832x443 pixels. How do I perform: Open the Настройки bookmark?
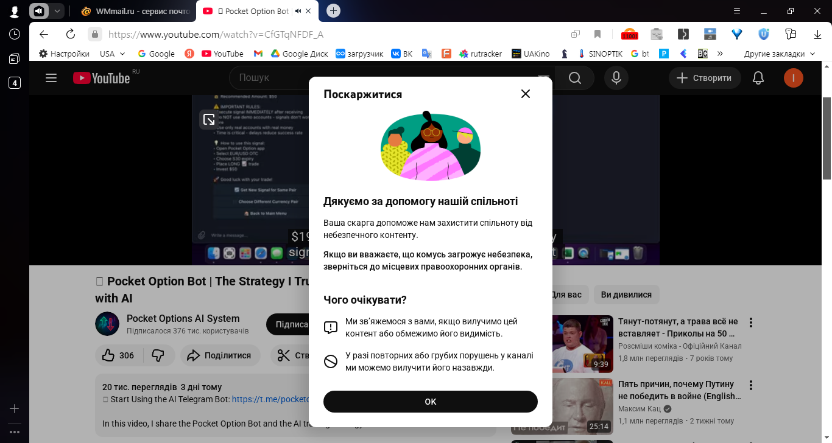coord(64,54)
